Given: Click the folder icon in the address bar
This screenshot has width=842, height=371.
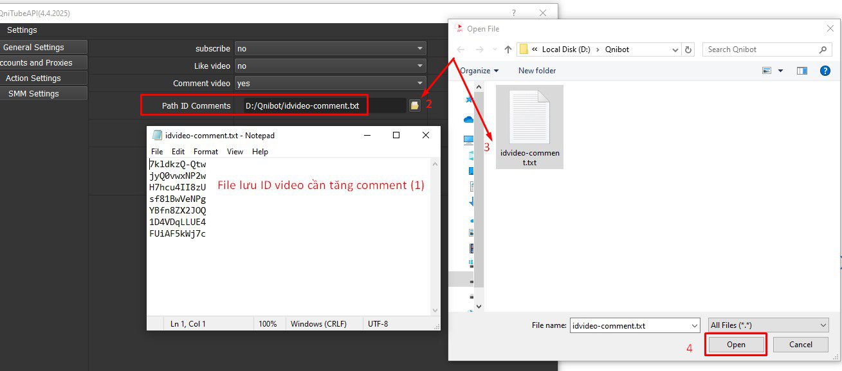Looking at the screenshot, I should [x=524, y=50].
